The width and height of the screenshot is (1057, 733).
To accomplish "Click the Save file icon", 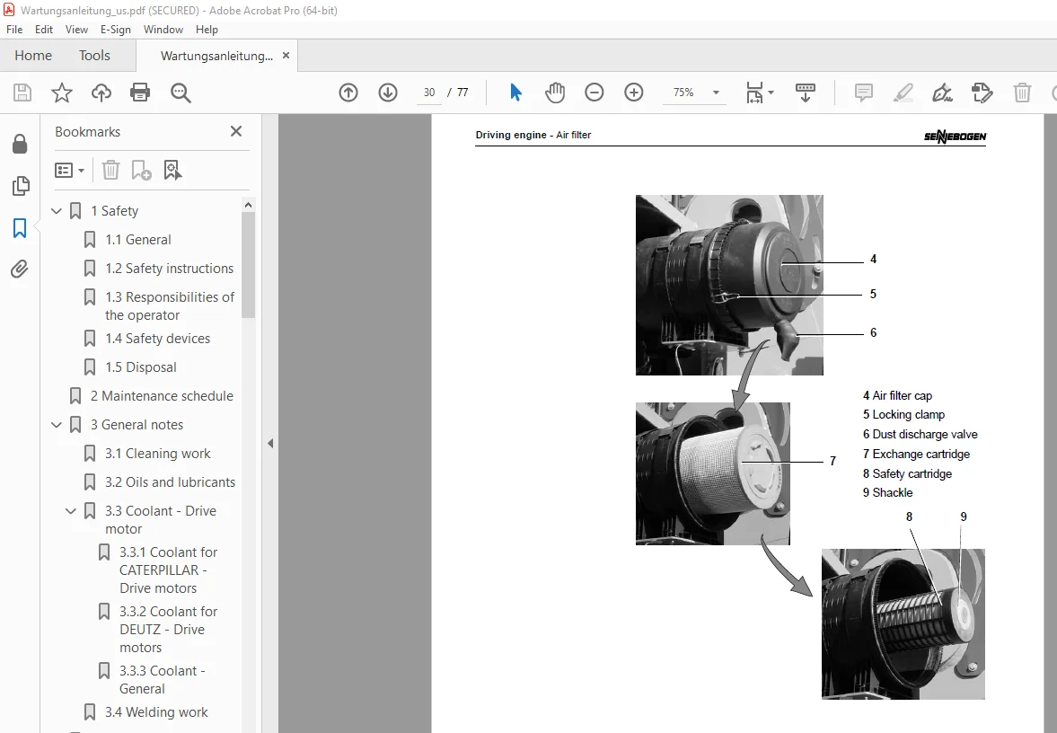I will [22, 93].
